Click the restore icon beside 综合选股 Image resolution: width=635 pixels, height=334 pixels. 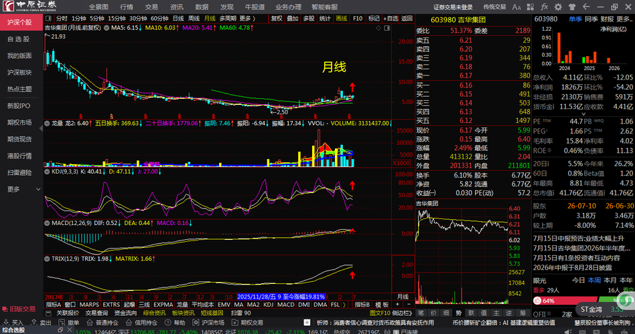pos(60,331)
